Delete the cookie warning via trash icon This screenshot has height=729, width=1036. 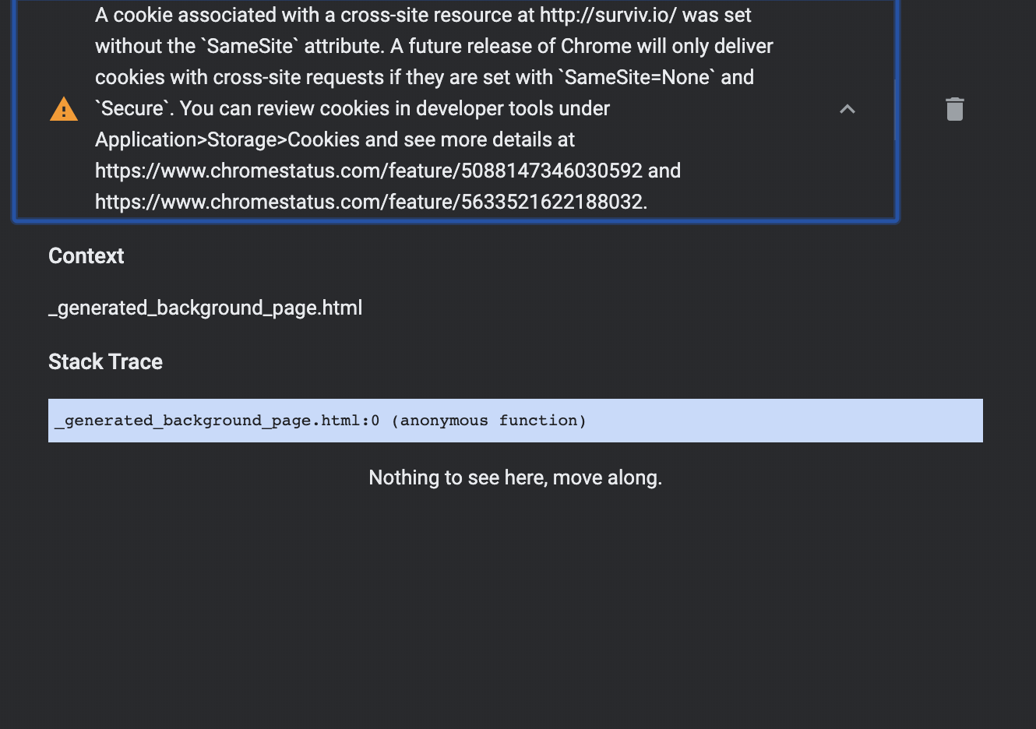(x=954, y=109)
